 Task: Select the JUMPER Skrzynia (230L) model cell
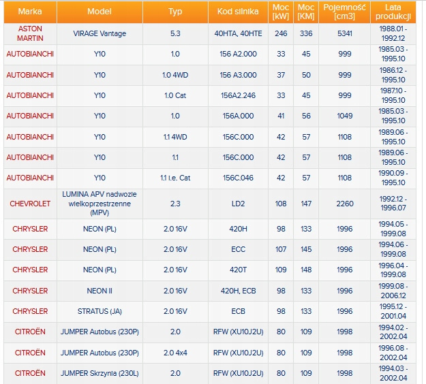point(100,373)
